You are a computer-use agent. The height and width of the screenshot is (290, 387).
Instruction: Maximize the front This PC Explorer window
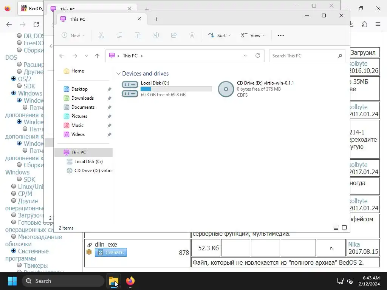324,15
